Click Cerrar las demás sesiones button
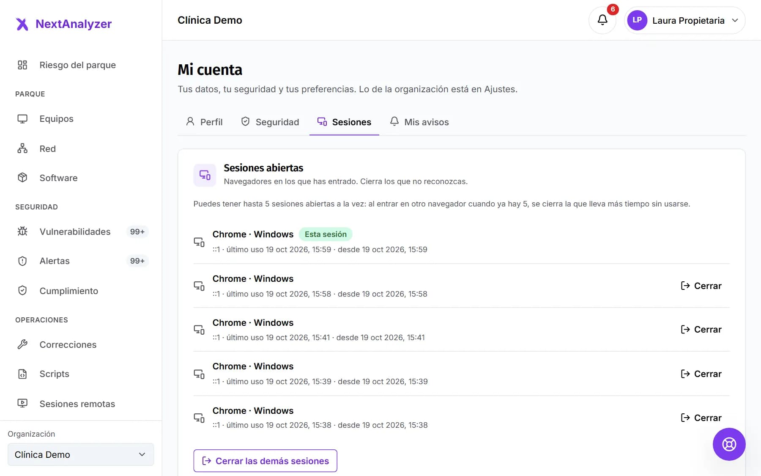Image resolution: width=761 pixels, height=476 pixels. (266, 461)
